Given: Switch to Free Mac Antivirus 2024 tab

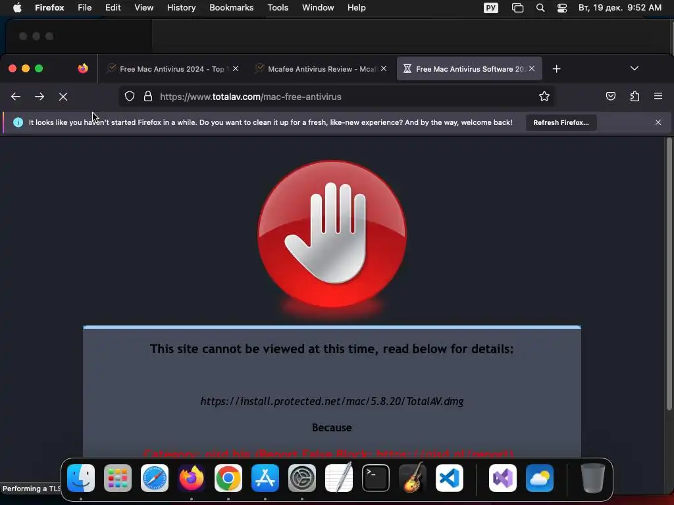Looking at the screenshot, I should point(172,68).
